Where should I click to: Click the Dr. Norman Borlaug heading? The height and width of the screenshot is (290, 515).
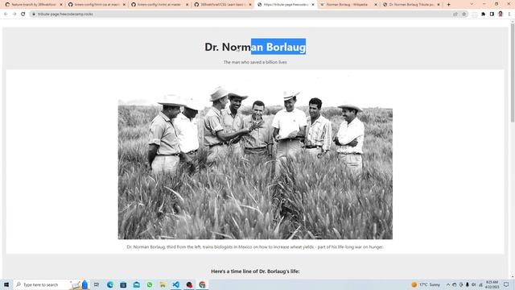pyautogui.click(x=255, y=47)
